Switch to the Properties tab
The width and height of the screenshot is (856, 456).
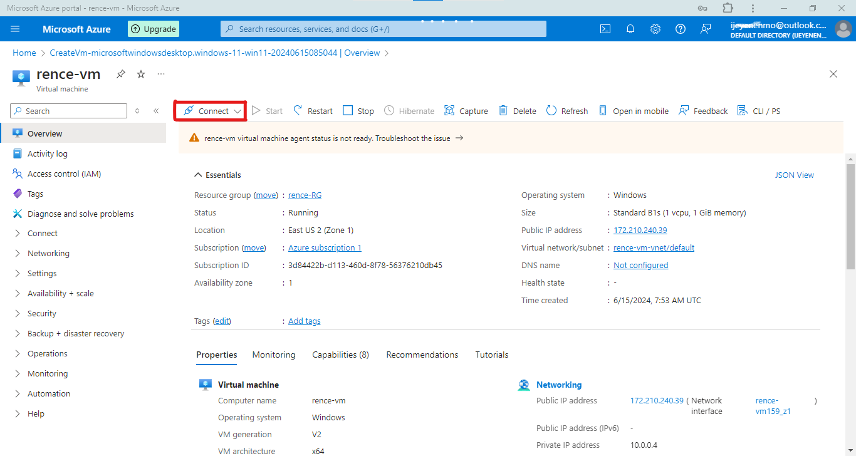217,355
